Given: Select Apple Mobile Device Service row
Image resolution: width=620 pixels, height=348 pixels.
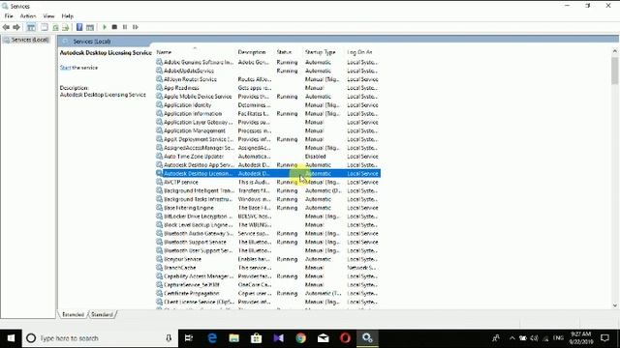Looking at the screenshot, I should (267, 97).
